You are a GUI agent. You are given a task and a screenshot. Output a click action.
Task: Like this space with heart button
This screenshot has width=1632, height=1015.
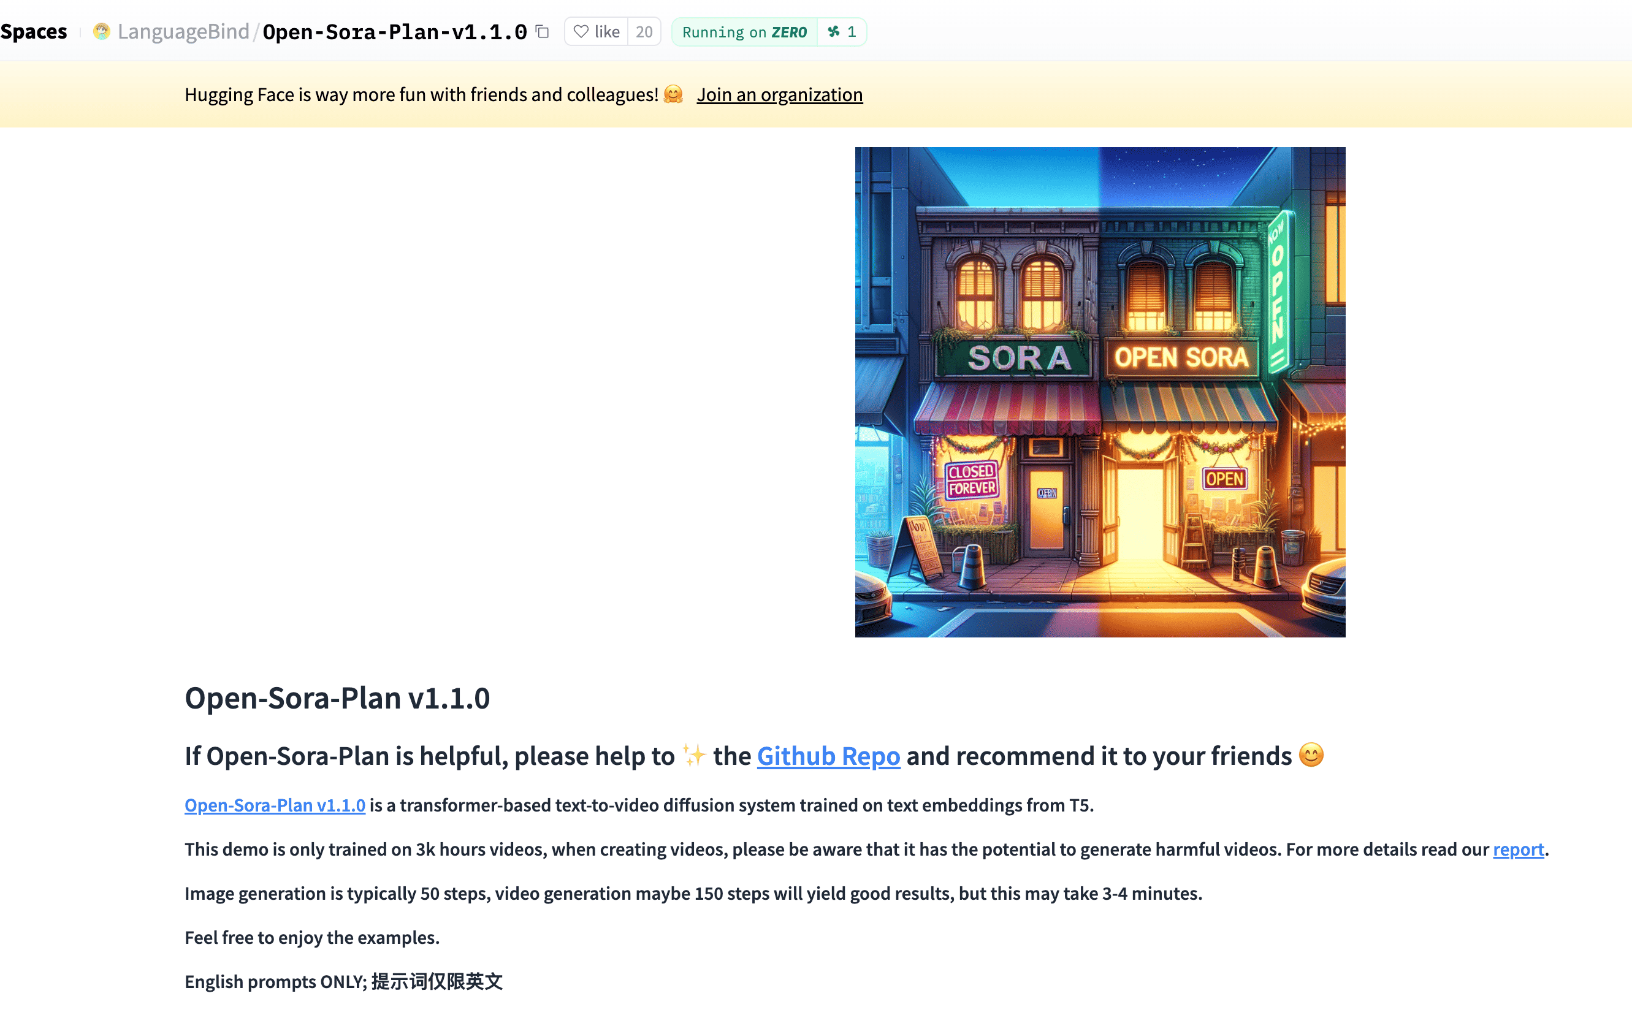pyautogui.click(x=596, y=31)
